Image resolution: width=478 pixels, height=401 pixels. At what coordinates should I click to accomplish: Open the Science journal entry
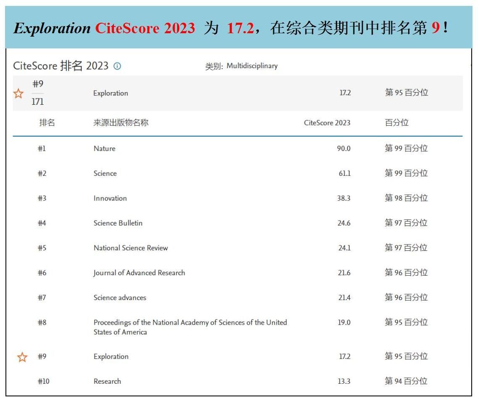pyautogui.click(x=105, y=173)
